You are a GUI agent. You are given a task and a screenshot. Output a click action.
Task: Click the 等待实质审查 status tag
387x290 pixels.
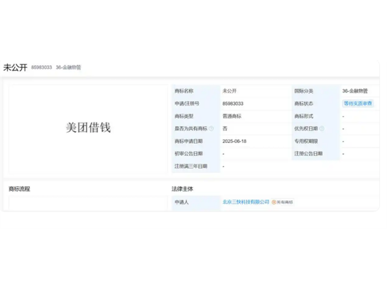[357, 104]
